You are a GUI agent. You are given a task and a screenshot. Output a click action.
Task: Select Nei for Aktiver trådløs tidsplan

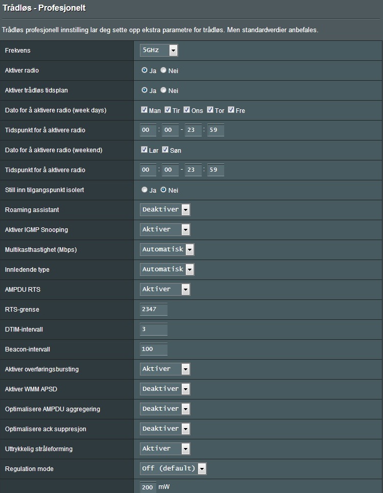[163, 90]
